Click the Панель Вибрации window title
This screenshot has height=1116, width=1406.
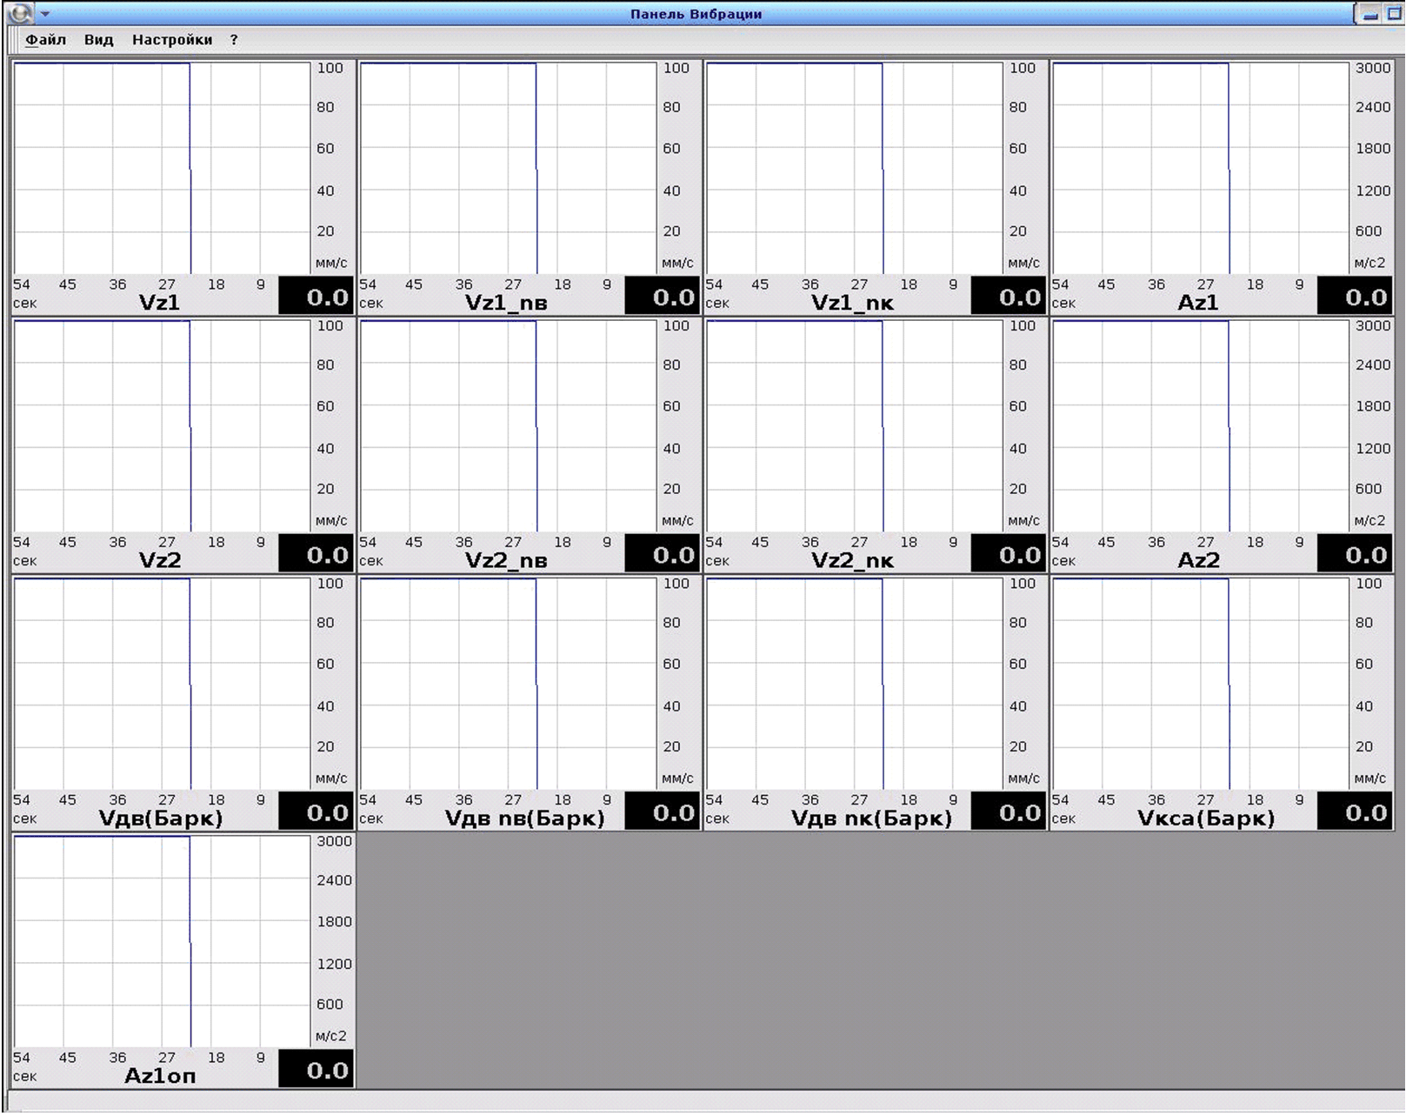pos(696,14)
